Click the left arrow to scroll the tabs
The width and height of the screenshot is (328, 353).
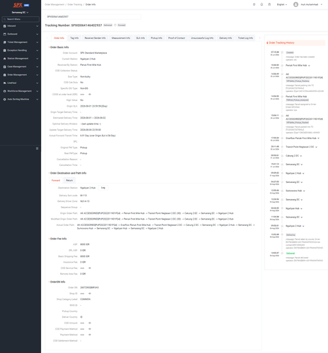click(47, 38)
